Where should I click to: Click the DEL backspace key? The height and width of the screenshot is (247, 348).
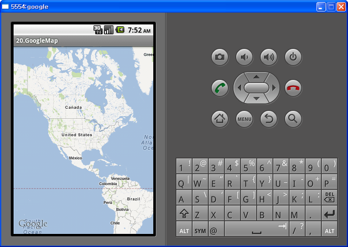[329, 197]
